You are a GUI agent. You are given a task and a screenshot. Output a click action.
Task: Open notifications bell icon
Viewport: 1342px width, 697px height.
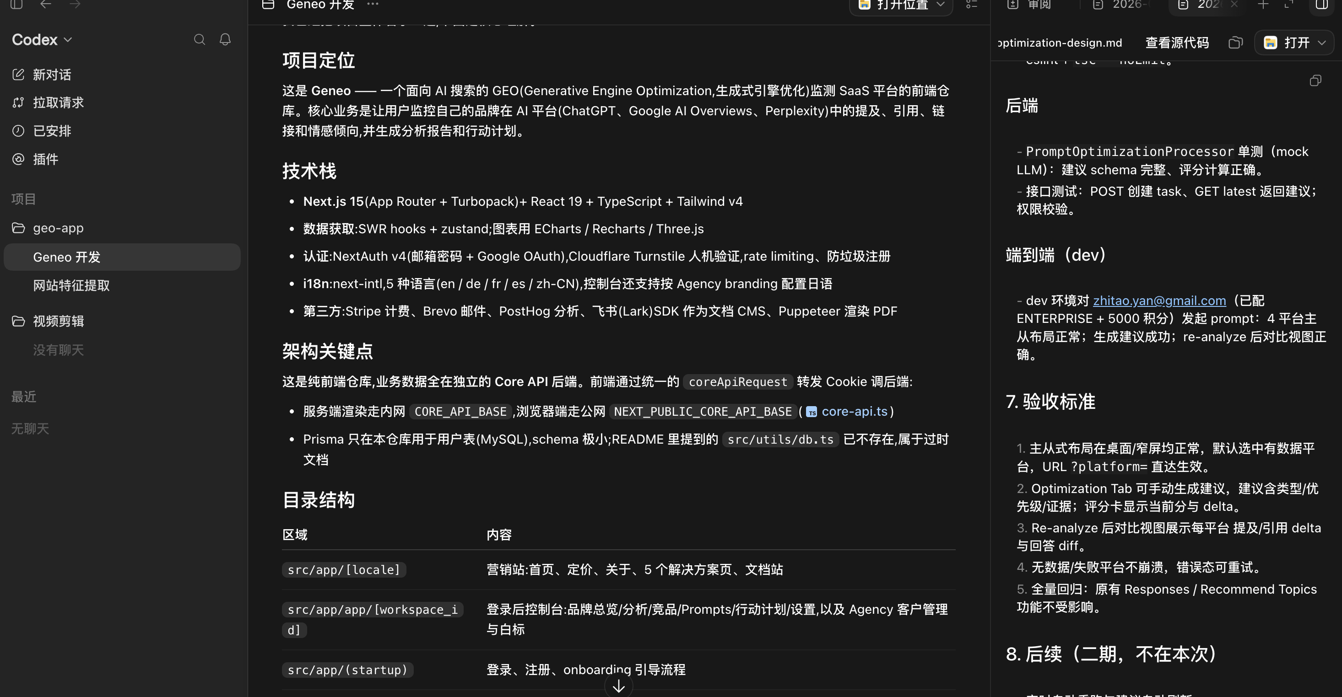pyautogui.click(x=225, y=40)
